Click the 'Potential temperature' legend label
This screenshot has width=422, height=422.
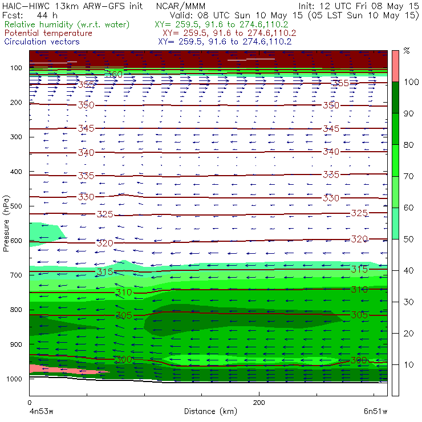pos(48,33)
